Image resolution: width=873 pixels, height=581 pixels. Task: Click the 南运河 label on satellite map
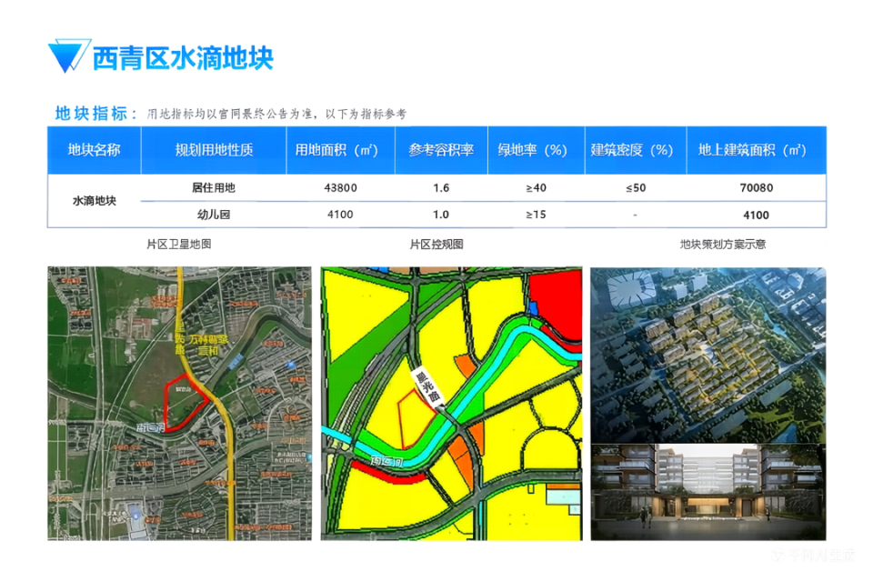151,427
